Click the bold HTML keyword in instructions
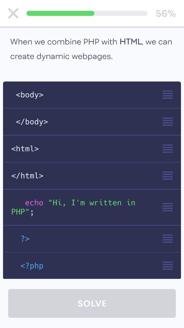This screenshot has height=328, width=184. (130, 42)
